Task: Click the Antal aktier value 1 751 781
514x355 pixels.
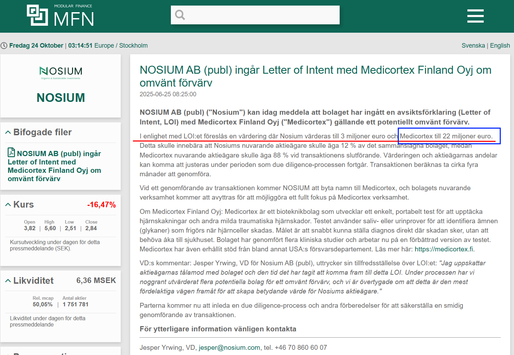Action: click(76, 304)
